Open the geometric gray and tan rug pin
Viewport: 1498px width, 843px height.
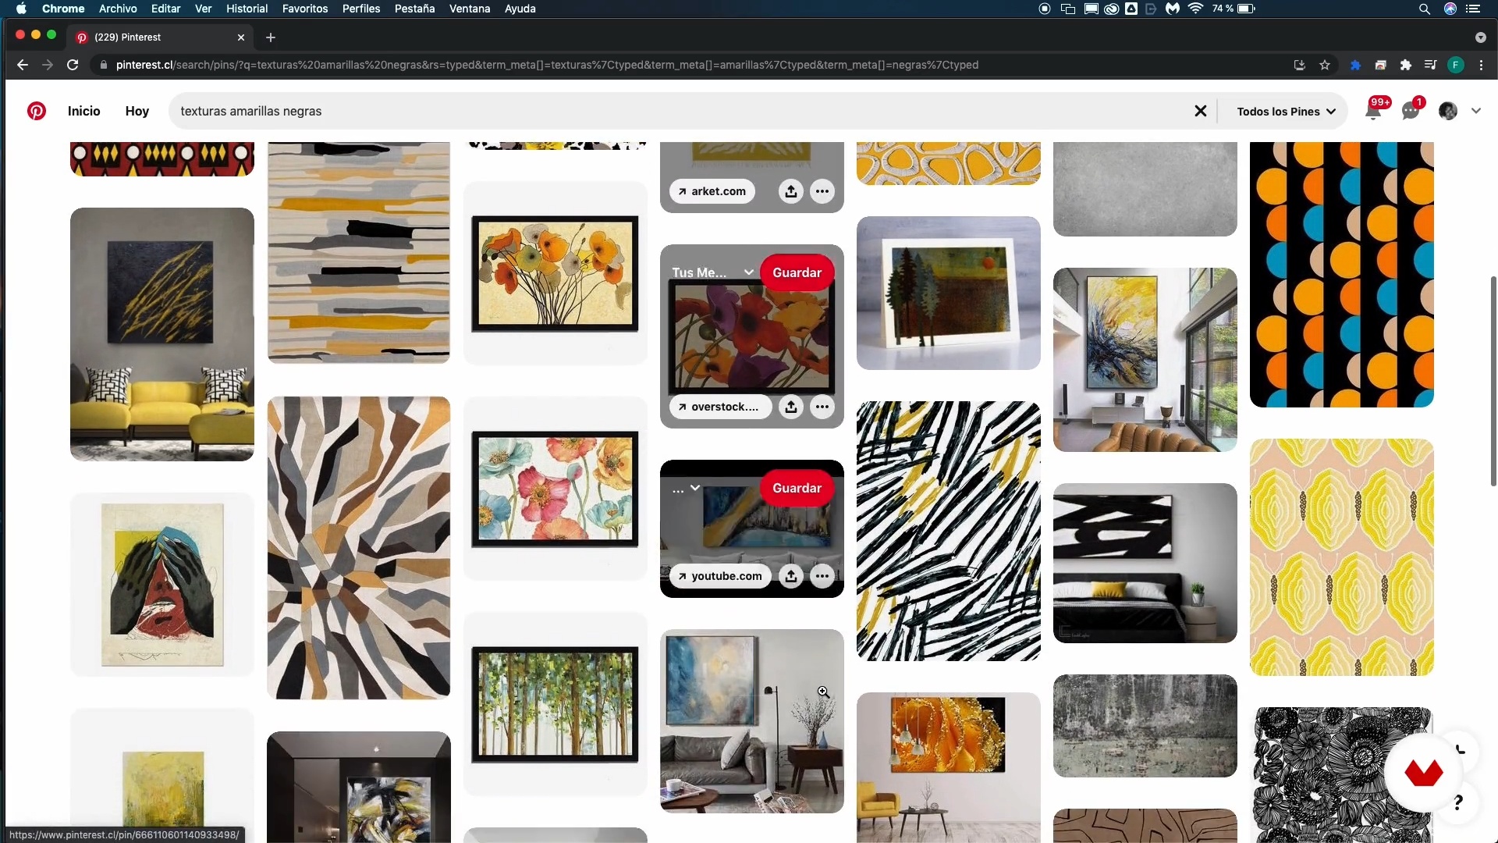tap(359, 548)
